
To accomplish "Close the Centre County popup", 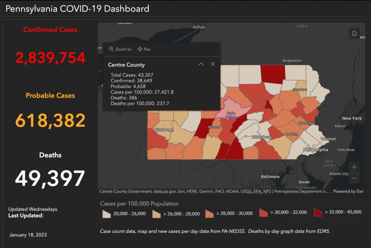I will click(x=213, y=64).
